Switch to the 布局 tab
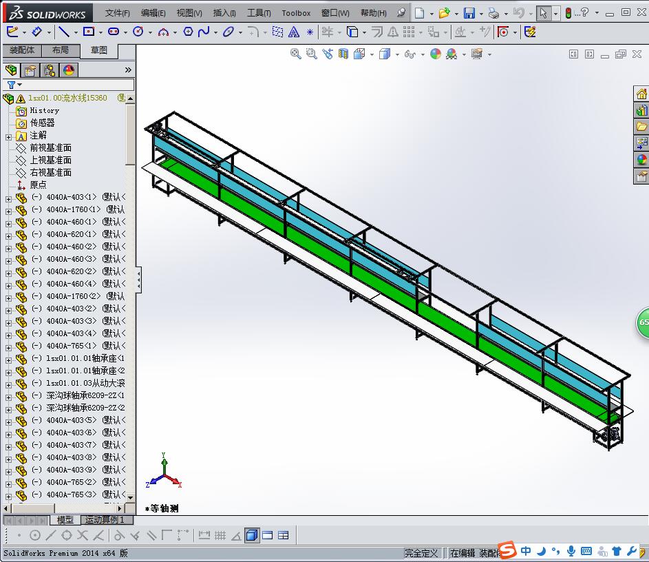The height and width of the screenshot is (562, 649). [x=61, y=50]
